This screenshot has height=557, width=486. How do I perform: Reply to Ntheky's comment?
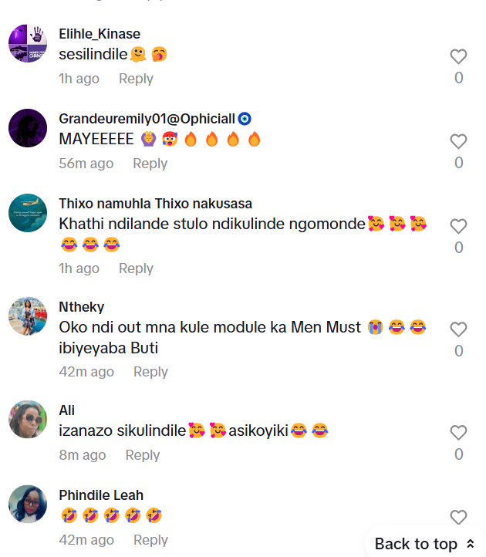point(150,372)
